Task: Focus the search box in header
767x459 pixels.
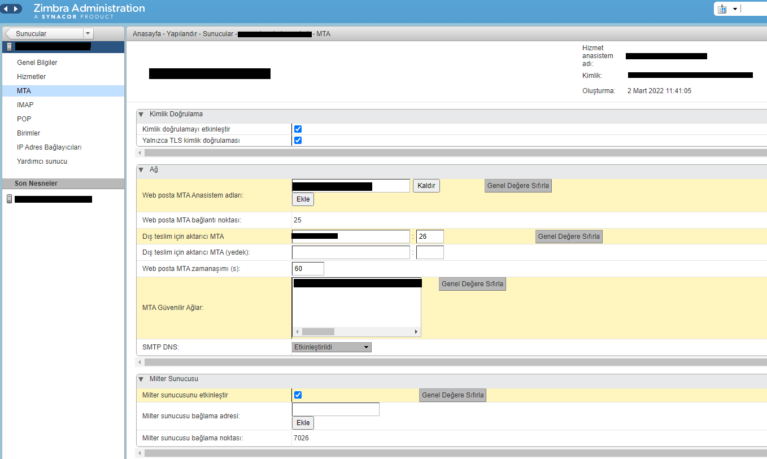Action: [753, 9]
